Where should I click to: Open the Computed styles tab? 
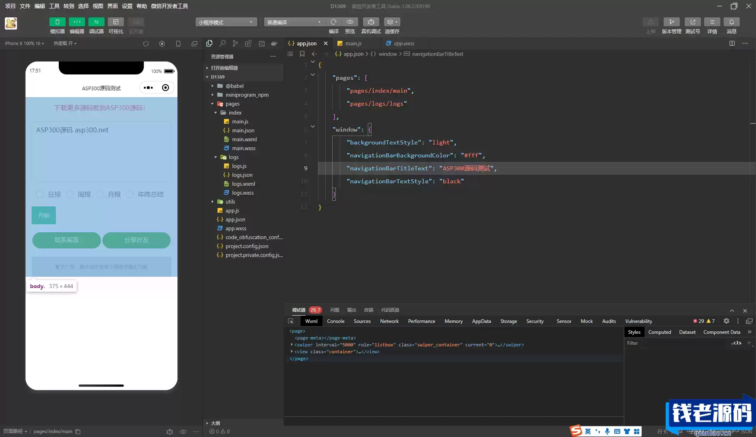coord(660,332)
